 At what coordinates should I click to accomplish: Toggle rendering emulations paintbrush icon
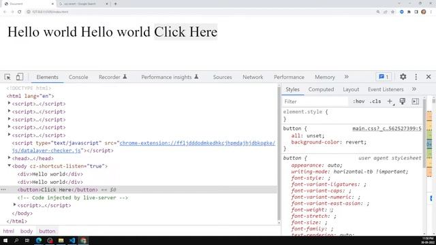(403, 101)
